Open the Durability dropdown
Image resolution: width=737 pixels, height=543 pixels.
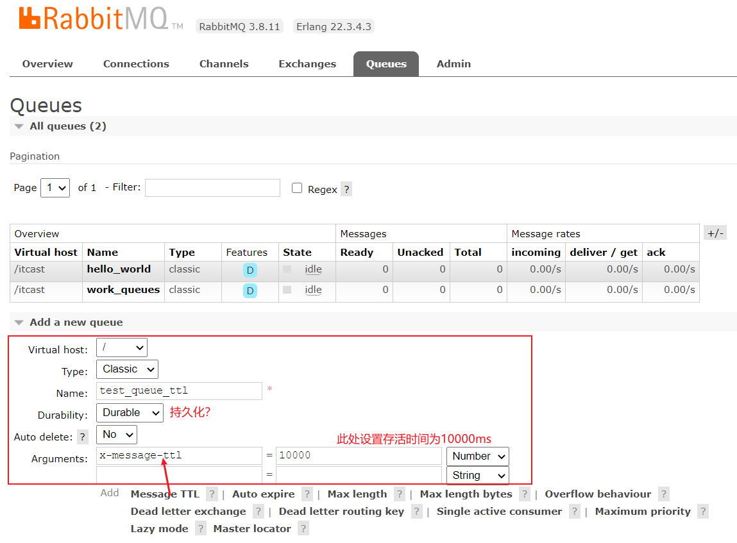pyautogui.click(x=130, y=413)
